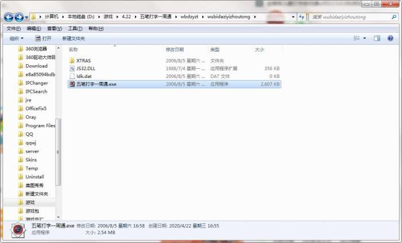Select the ldk.dat file icon
Viewport: 402px width, 243px height.
coord(72,76)
